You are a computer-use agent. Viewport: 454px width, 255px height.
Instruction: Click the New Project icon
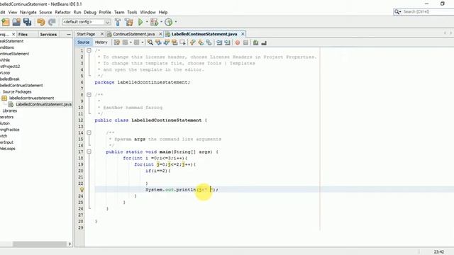6,22
